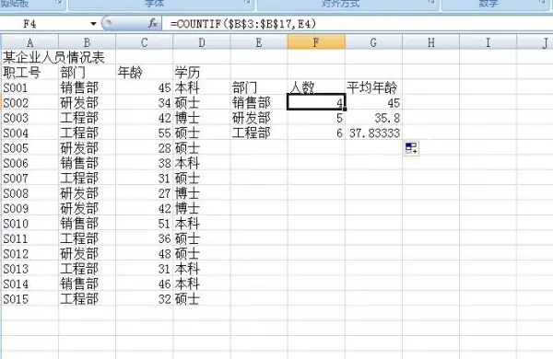Click the 职工号 header cell
This screenshot has width=553, height=359.
[x=30, y=73]
